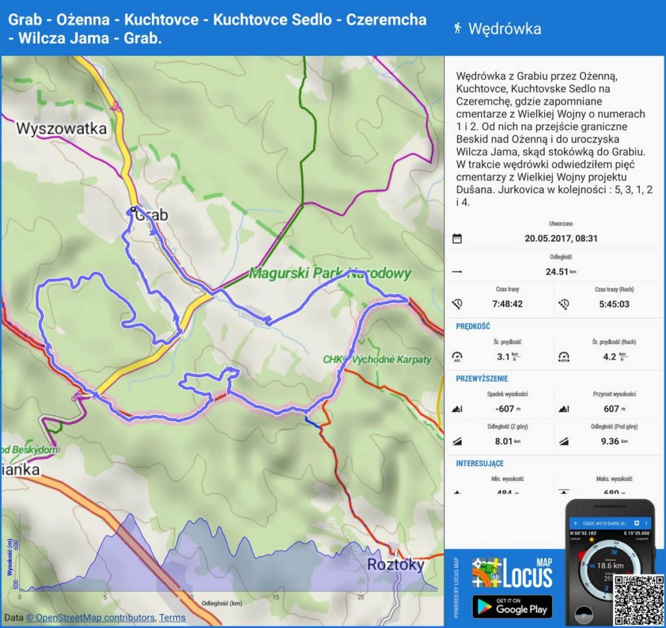Click the Roztoky place label on map
Image resolution: width=666 pixels, height=628 pixels.
click(395, 564)
